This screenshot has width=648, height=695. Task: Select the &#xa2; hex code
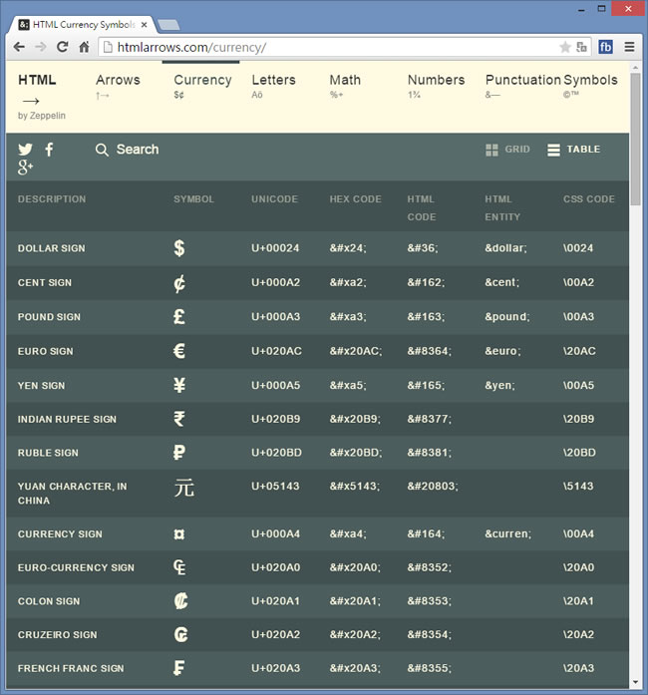pyautogui.click(x=348, y=282)
